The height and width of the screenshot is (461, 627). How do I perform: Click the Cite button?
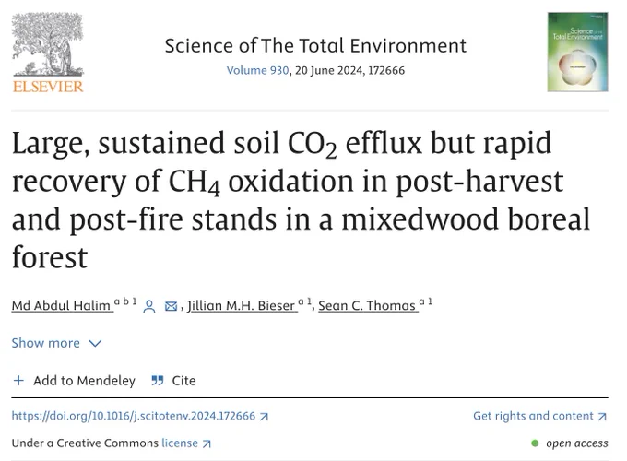[x=173, y=380]
